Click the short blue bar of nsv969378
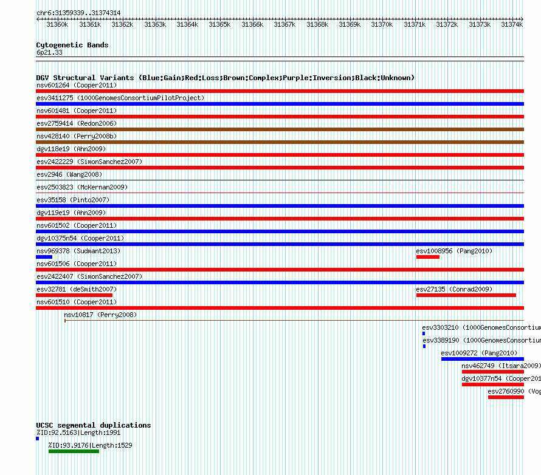This screenshot has width=541, height=475. click(x=44, y=257)
